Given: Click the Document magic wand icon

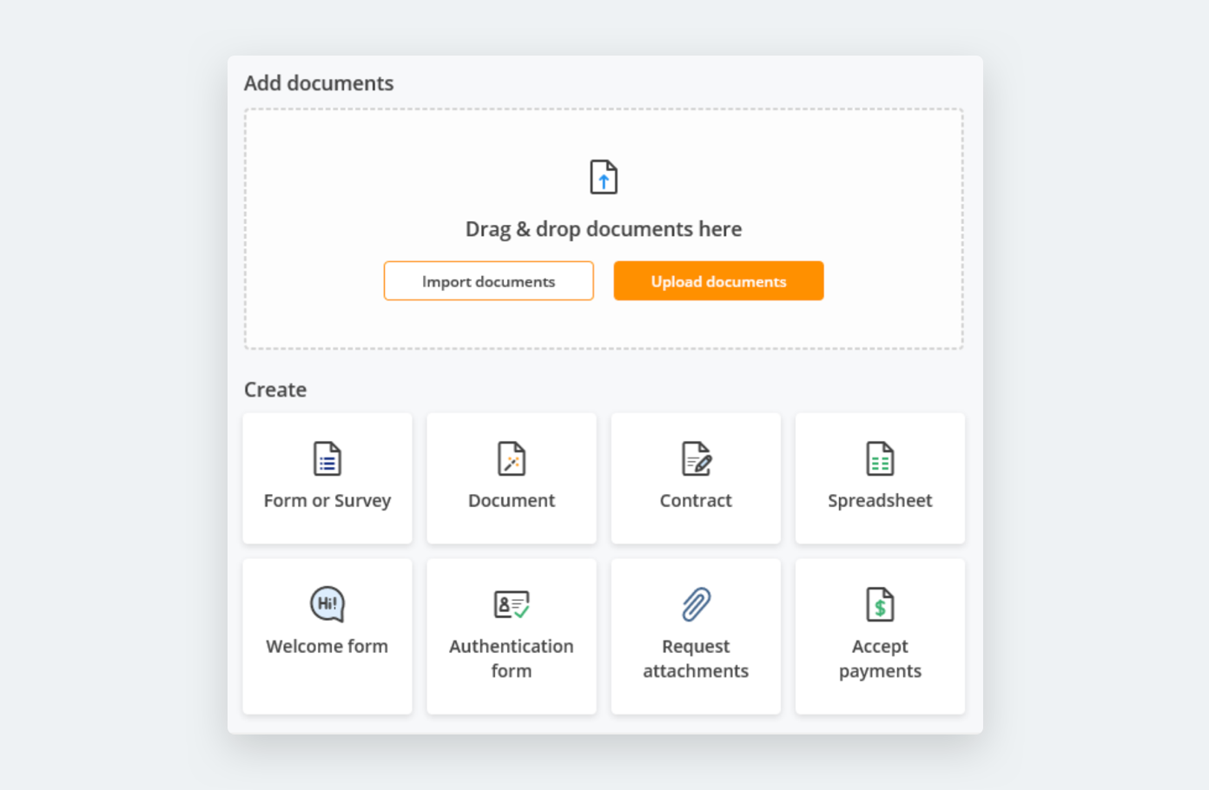Looking at the screenshot, I should click(x=512, y=458).
